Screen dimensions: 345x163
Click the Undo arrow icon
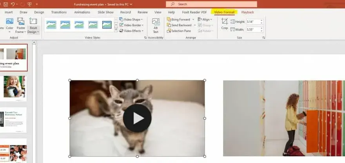tap(13, 4)
